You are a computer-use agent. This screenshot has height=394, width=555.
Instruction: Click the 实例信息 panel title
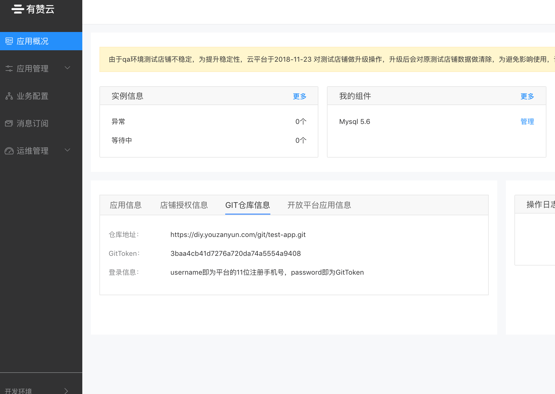[x=127, y=96]
